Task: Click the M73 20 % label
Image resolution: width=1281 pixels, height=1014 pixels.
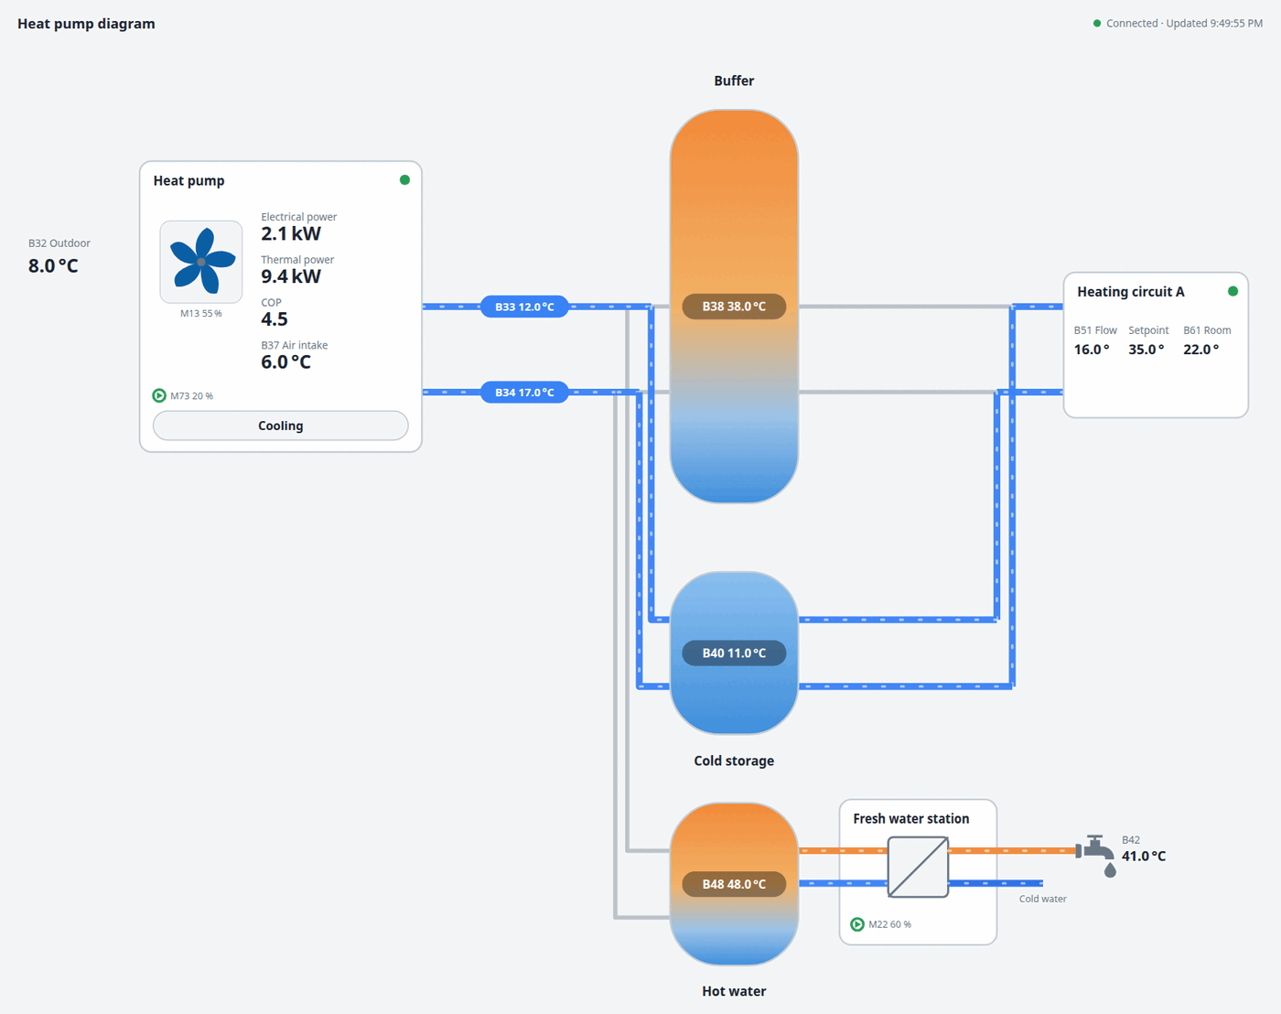Action: [x=191, y=396]
